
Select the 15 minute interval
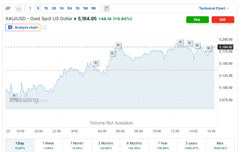tap(46, 8)
